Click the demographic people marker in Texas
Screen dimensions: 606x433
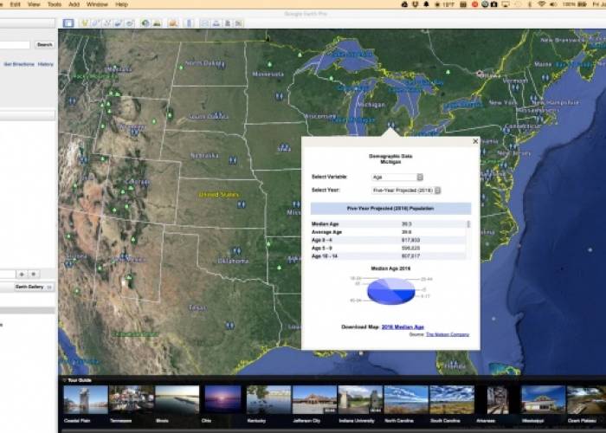230,326
